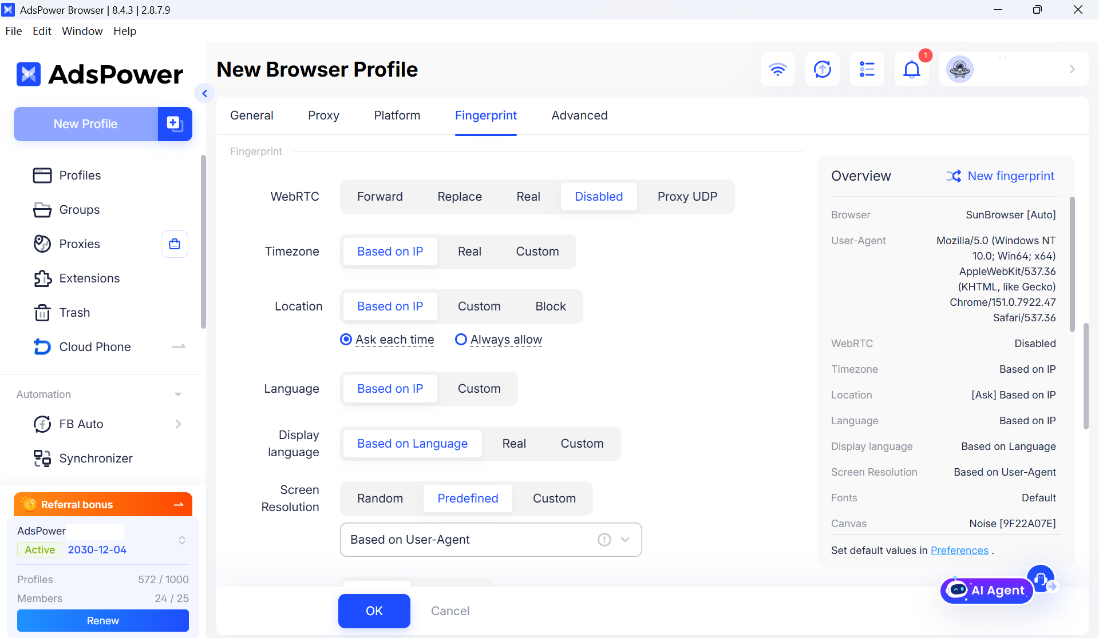Set Location to Block
This screenshot has width=1099, height=638.
(x=551, y=306)
